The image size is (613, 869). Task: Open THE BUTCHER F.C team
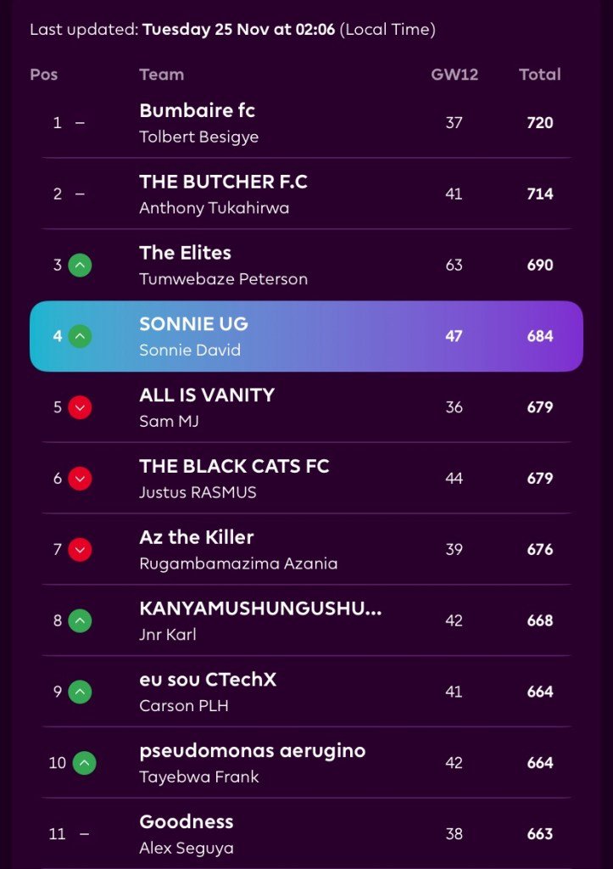223,182
